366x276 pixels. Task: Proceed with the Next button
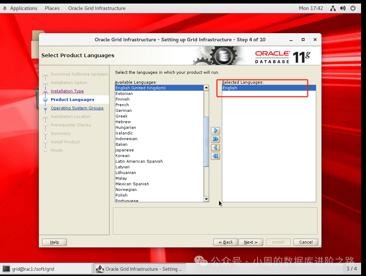pyautogui.click(x=251, y=242)
